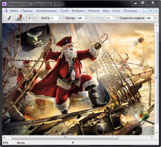Open the Выбрать menu
Screen dimensions: 161x147
point(78,11)
